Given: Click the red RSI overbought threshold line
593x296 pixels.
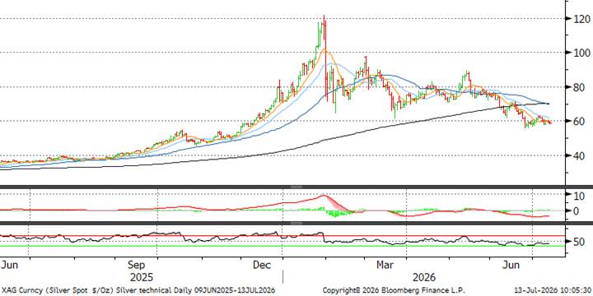Looking at the screenshot, I should [x=282, y=236].
